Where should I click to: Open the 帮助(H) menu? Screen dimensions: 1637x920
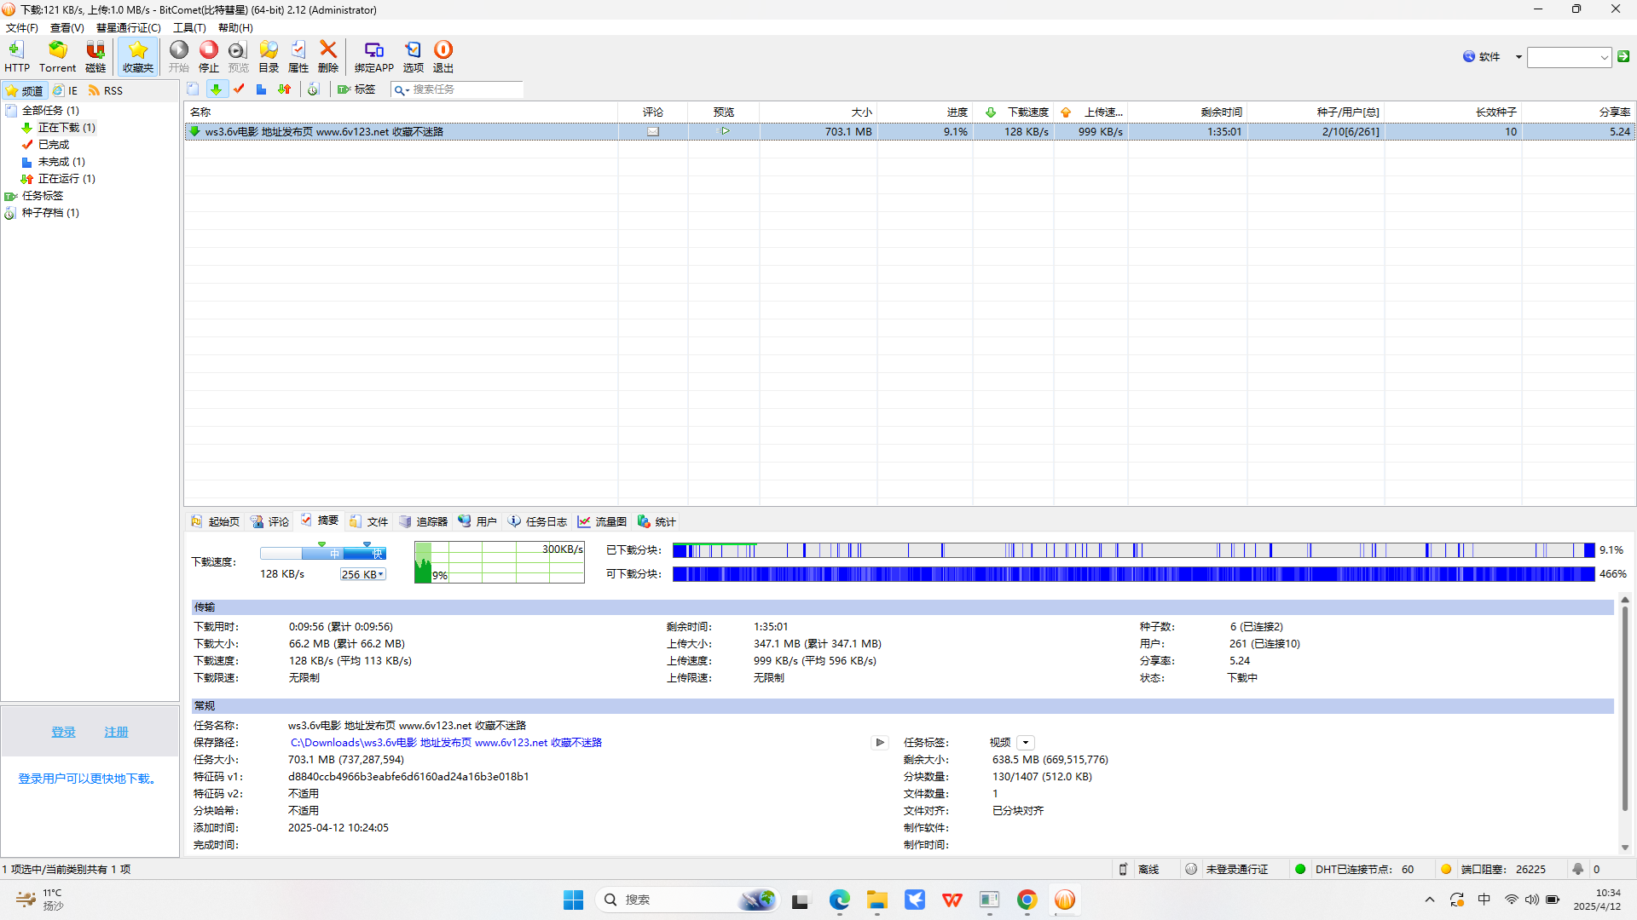pyautogui.click(x=235, y=28)
